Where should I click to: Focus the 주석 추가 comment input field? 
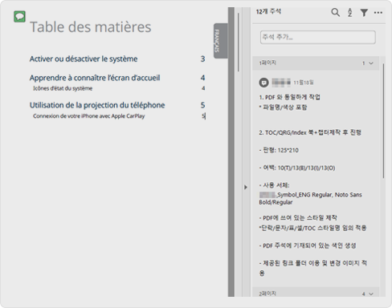point(318,37)
